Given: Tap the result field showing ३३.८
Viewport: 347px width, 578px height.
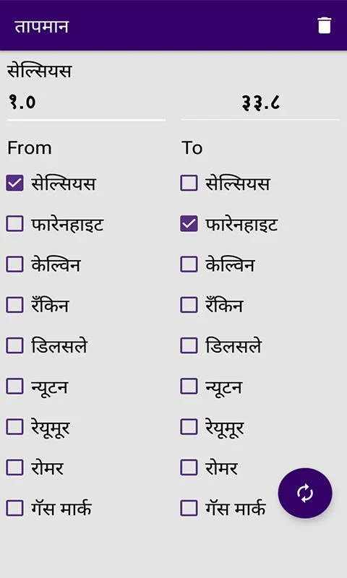Looking at the screenshot, I should [x=260, y=103].
